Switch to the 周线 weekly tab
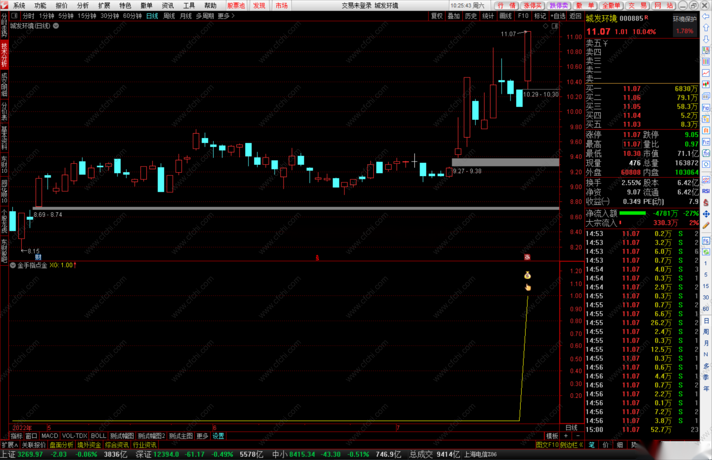712x460 pixels. pos(169,16)
